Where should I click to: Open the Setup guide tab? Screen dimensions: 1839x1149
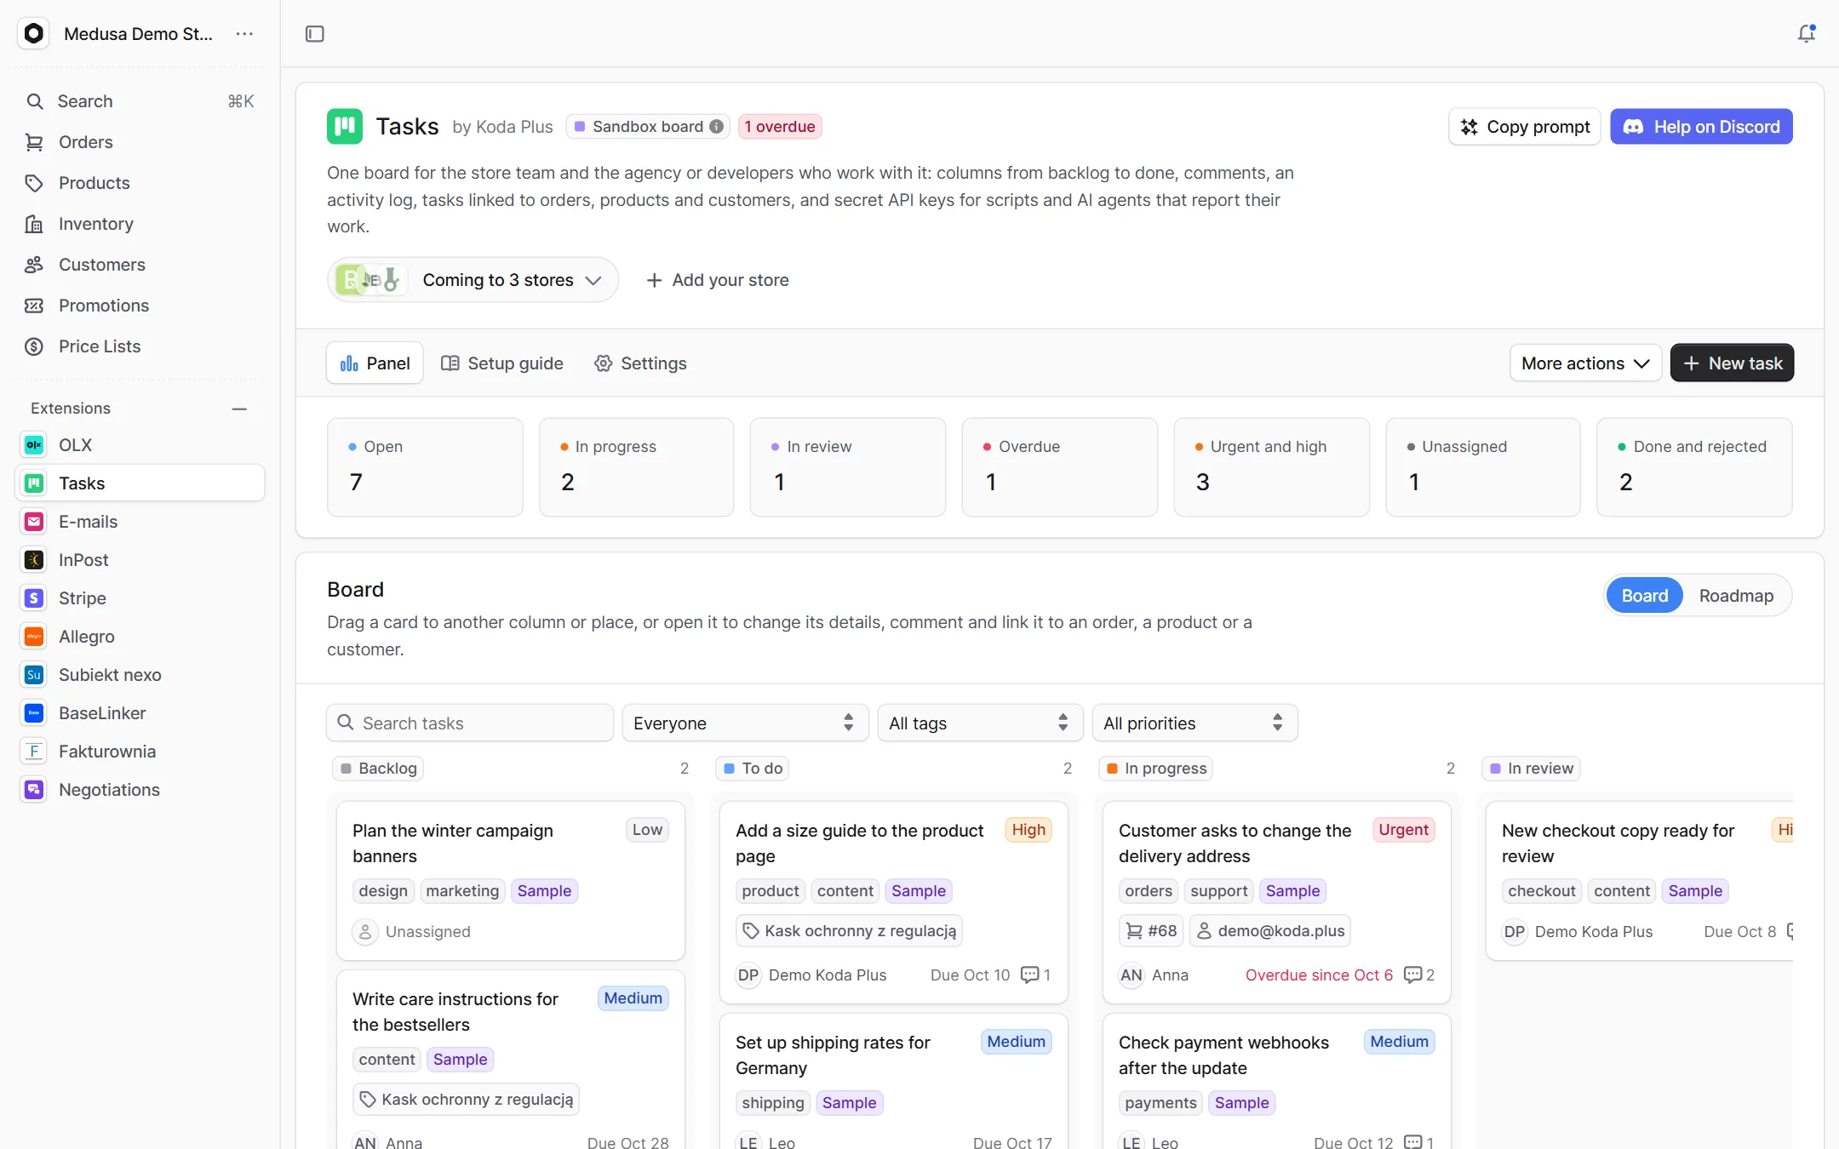(502, 363)
